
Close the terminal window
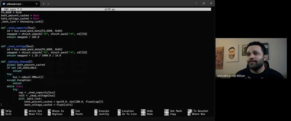211,3
